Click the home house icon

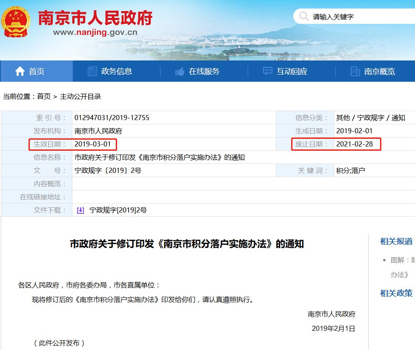pyautogui.click(x=20, y=71)
